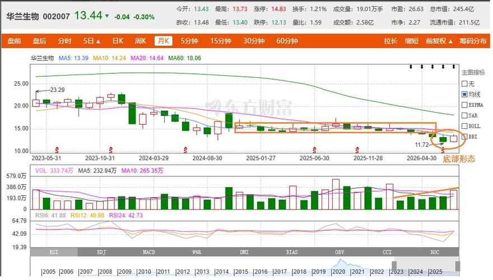Click the stock name 华兰生物 in the header

(22, 16)
